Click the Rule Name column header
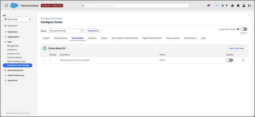Image resolution: width=255 pixels, height=117 pixels. coord(65,55)
